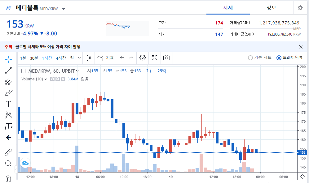The image size is (309, 183).
Task: Open the MED/KRW market selector dropdown
Action: pyautogui.click(x=63, y=9)
